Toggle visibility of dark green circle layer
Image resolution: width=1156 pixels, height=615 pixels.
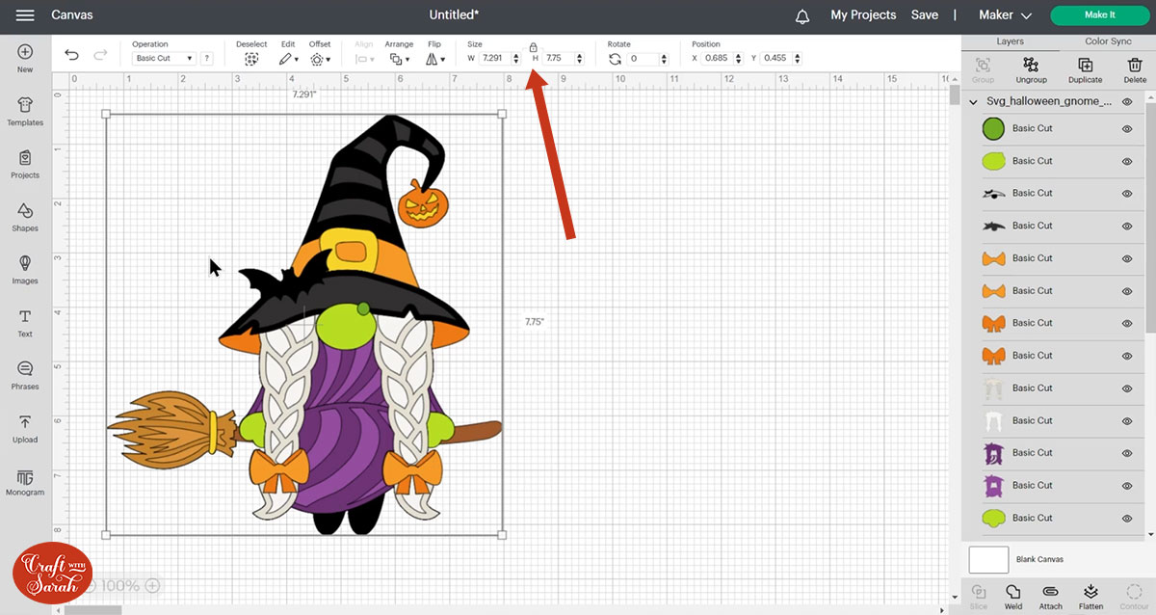tap(1126, 128)
